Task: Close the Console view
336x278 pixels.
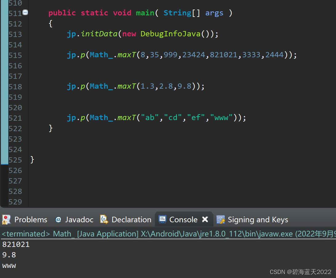Action: point(205,219)
